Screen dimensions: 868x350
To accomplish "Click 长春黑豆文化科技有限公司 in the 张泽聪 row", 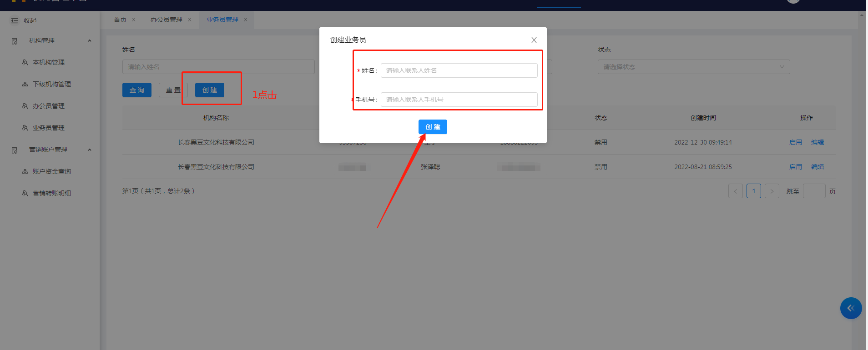I will [x=216, y=167].
